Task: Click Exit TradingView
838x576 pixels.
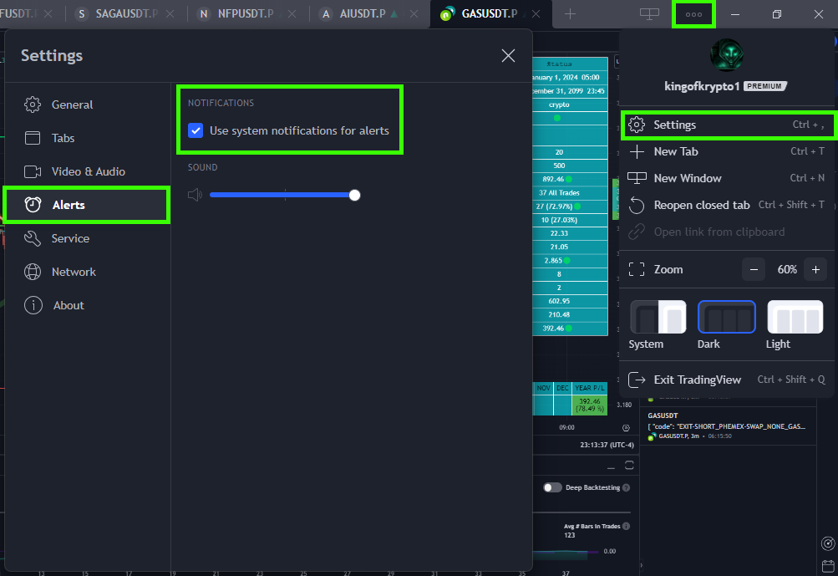Action: (697, 380)
